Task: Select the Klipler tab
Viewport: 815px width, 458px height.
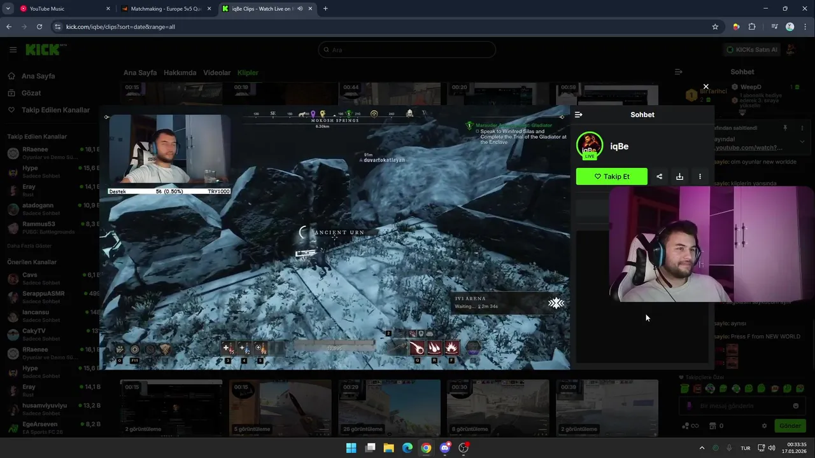Action: pyautogui.click(x=248, y=73)
